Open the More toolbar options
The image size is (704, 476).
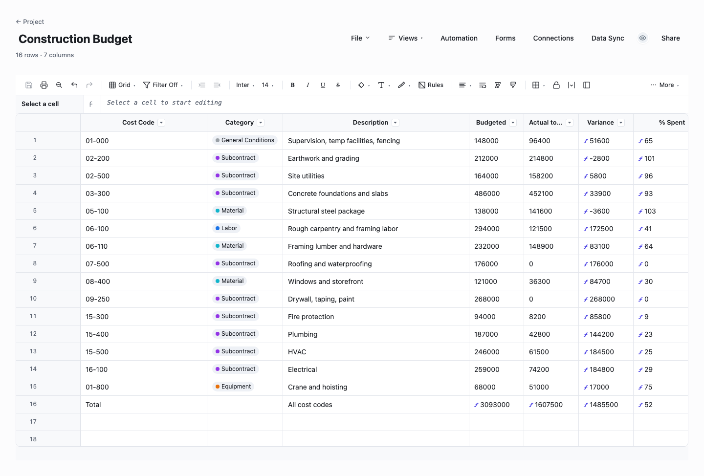click(665, 85)
